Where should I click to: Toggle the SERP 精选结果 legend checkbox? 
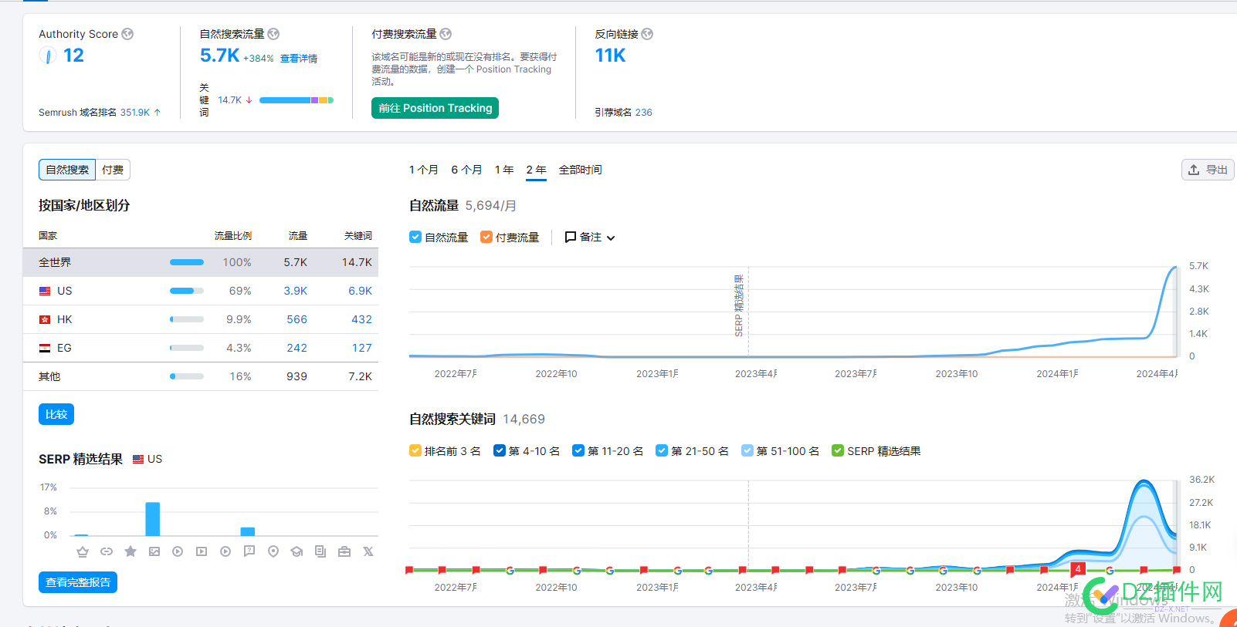[x=838, y=450]
